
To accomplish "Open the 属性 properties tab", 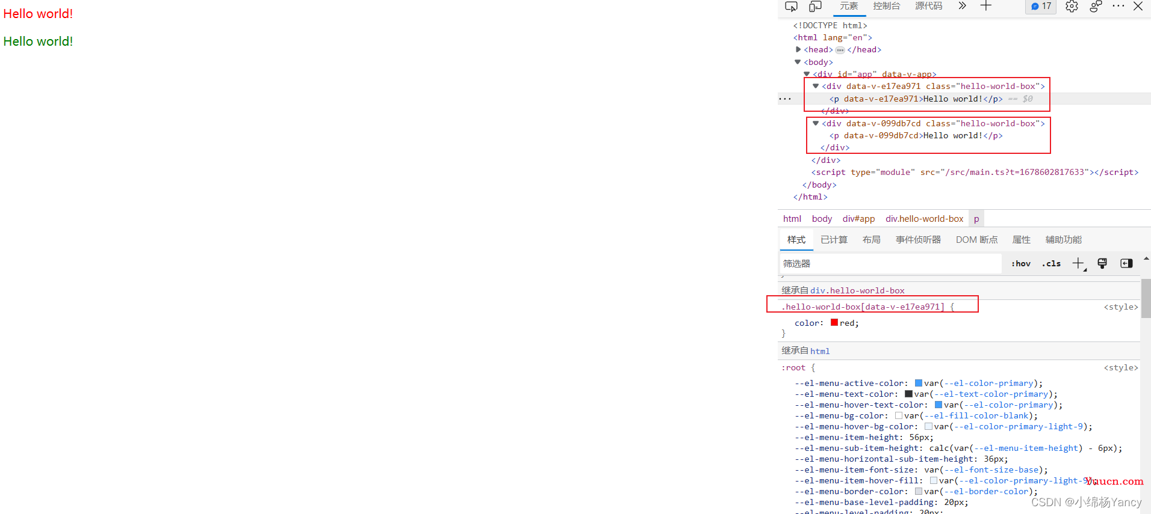I will point(1021,240).
